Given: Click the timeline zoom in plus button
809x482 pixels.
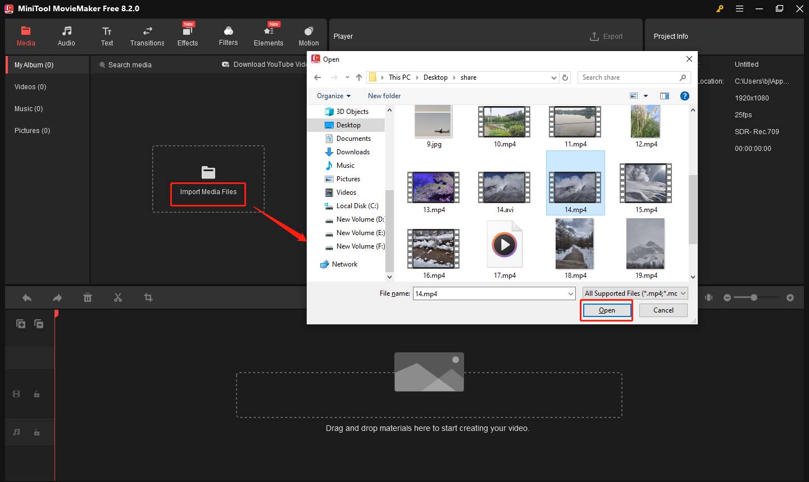Looking at the screenshot, I should click(x=790, y=298).
